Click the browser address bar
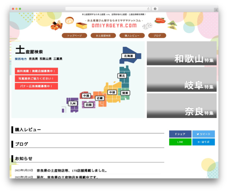228x192 pixels. point(108,9)
